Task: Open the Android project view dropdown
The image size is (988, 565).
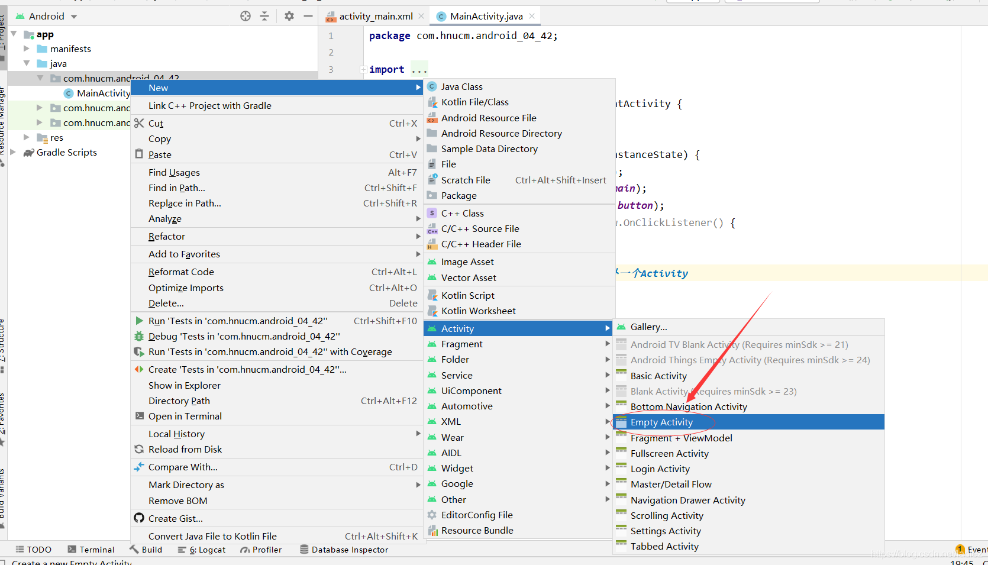Action: coord(47,16)
